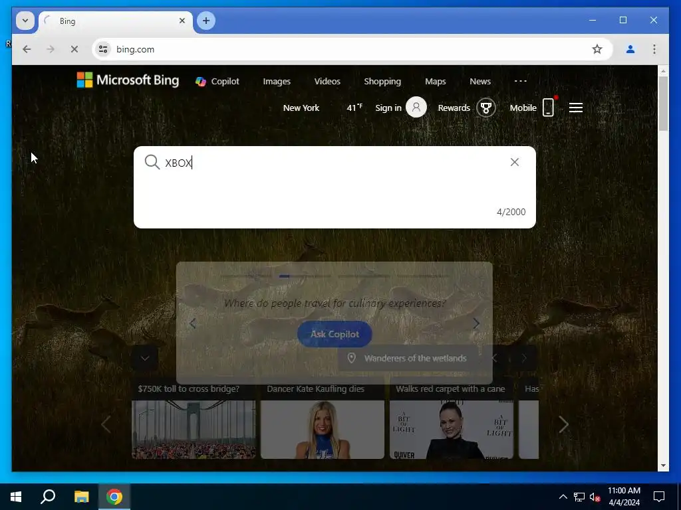Open the Dancer Kate Kaufling dies story
The width and height of the screenshot is (681, 510).
click(323, 421)
